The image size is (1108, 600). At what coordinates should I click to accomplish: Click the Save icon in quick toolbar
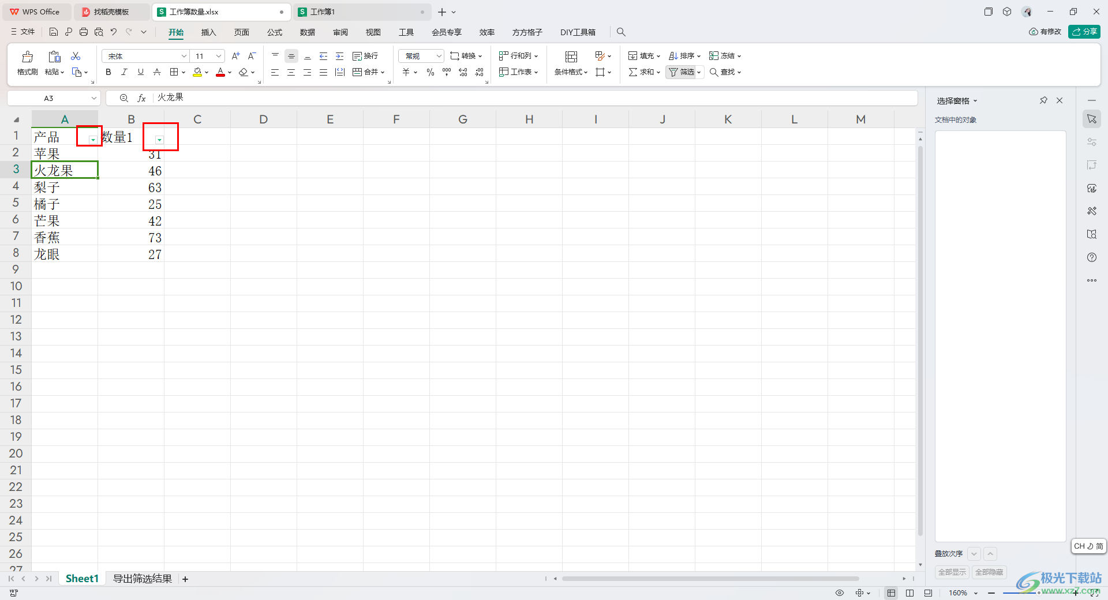(x=54, y=32)
